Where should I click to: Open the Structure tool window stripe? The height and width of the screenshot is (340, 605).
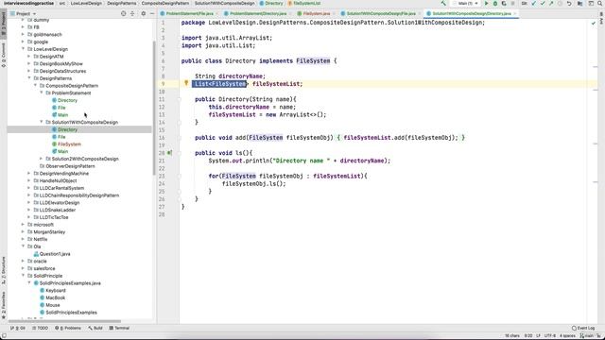point(4,271)
